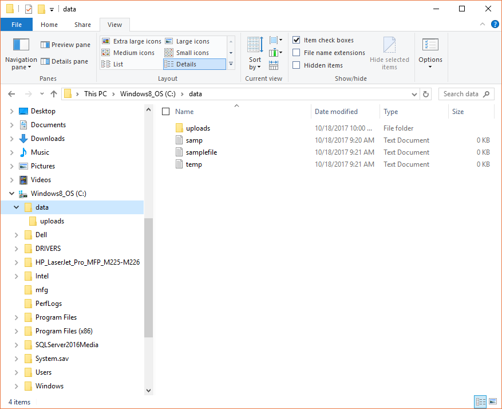Viewport: 502px width, 409px height.
Task: Click navigation pane scroll down arrow
Action: 149,391
